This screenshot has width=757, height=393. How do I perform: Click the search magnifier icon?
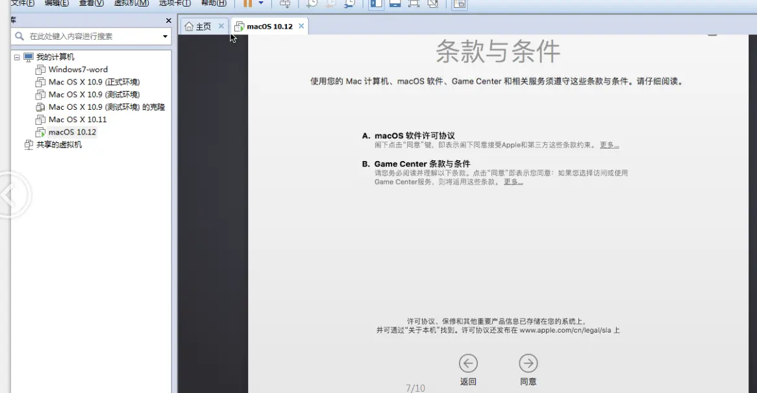(19, 36)
